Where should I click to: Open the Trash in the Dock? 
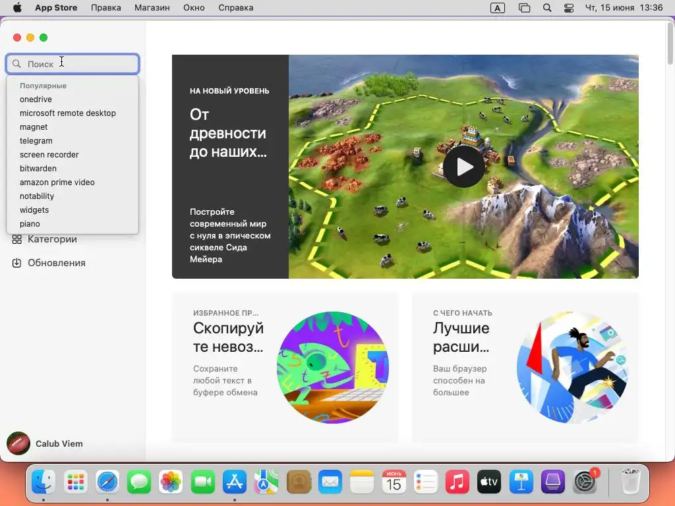click(631, 482)
